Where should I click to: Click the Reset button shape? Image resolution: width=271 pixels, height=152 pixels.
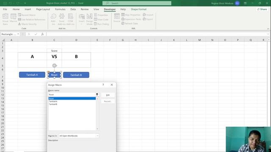(x=54, y=75)
